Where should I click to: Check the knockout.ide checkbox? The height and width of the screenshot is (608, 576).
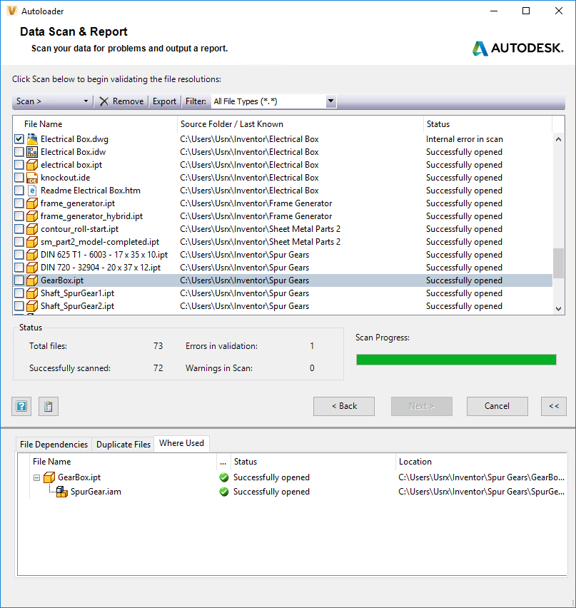19,178
